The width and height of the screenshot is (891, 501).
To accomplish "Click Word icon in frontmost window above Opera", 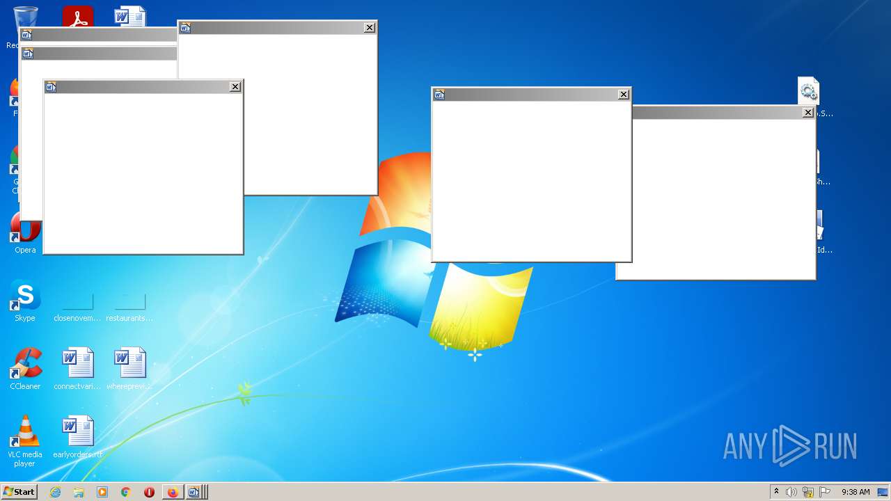I will pos(51,87).
